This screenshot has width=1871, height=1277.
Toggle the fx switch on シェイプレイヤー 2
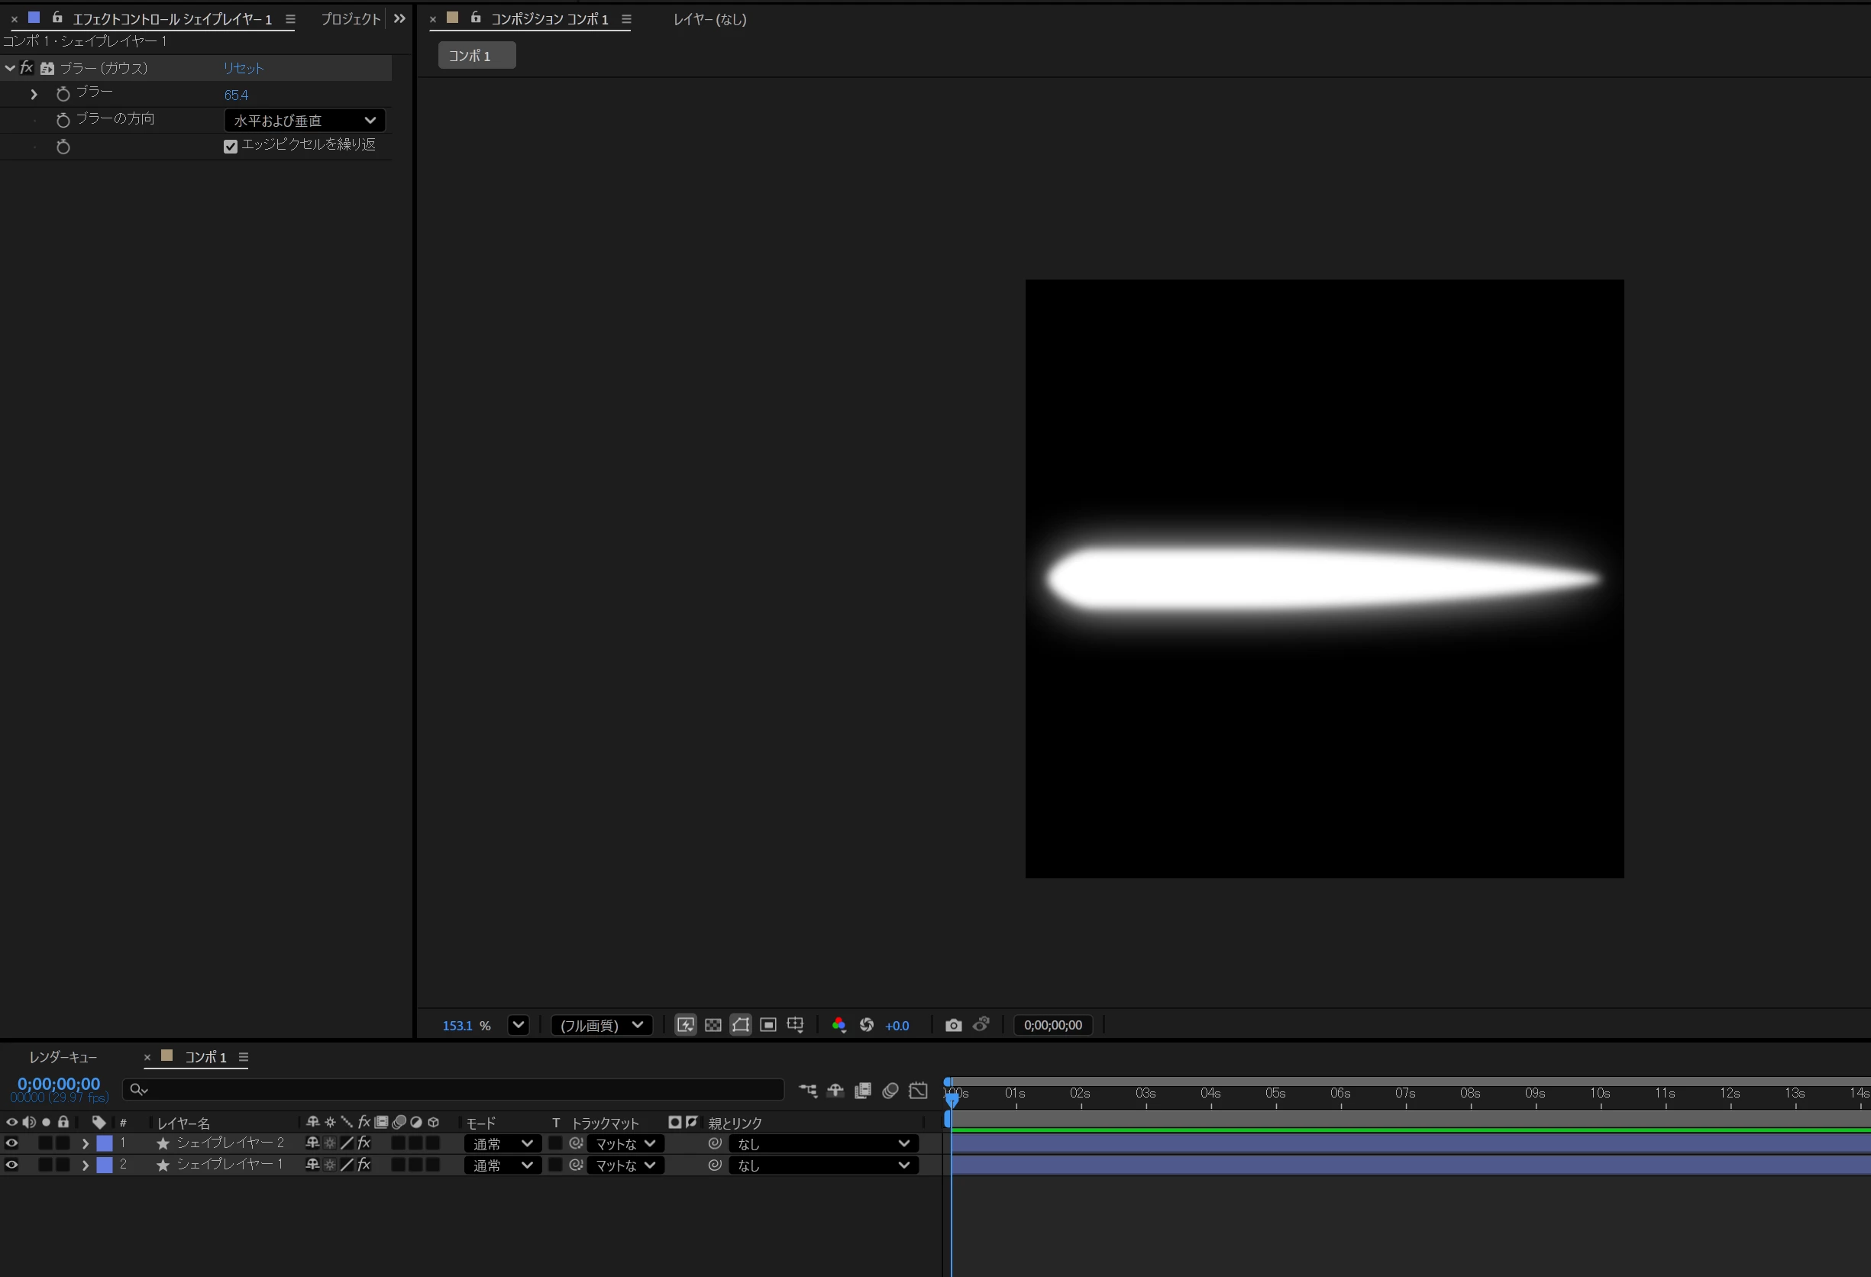point(364,1143)
